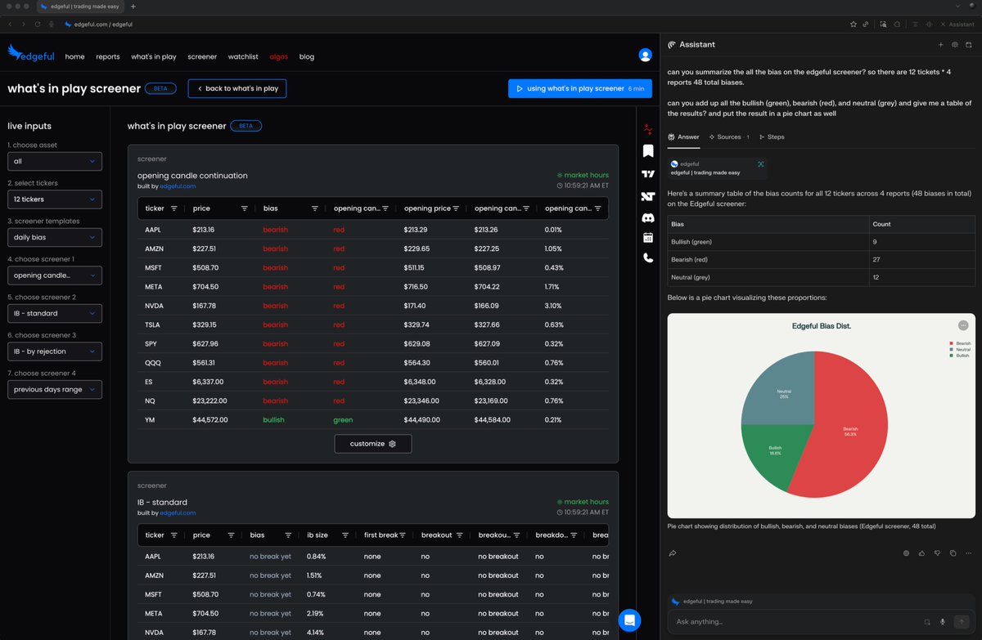
Task: Give a thumbs down to the assistant response
Action: pos(937,553)
